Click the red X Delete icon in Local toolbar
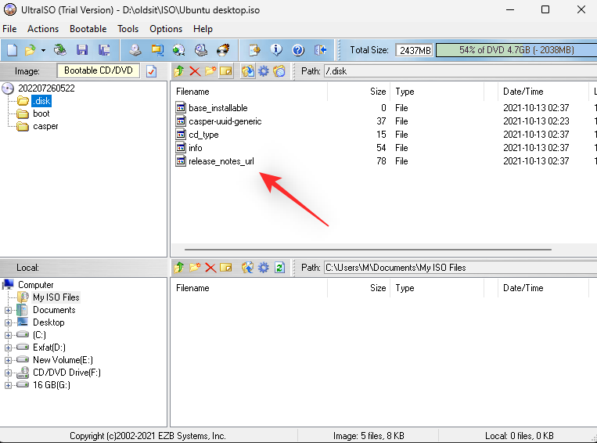This screenshot has width=597, height=443. click(x=210, y=268)
